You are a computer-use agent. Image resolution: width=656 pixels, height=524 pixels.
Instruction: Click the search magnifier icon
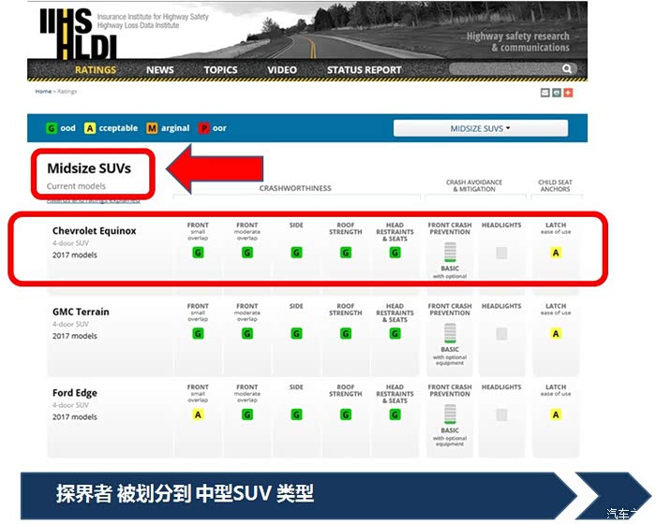pos(567,68)
